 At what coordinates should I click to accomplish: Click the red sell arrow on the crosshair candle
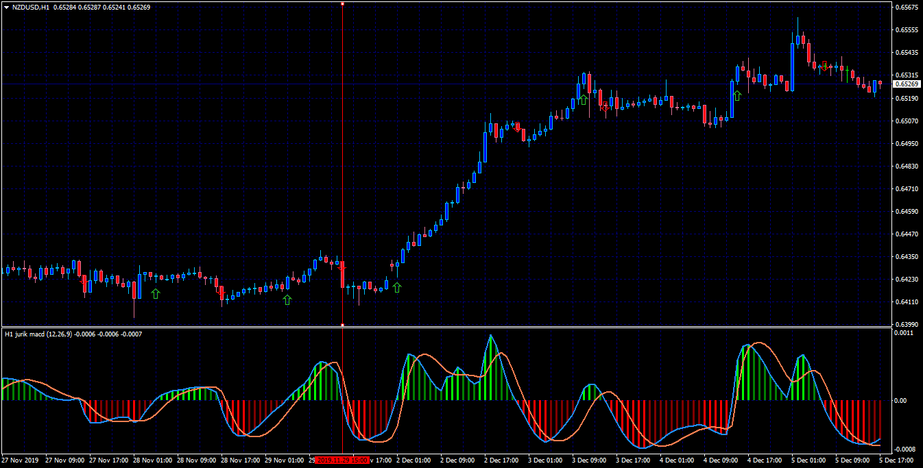pyautogui.click(x=343, y=266)
